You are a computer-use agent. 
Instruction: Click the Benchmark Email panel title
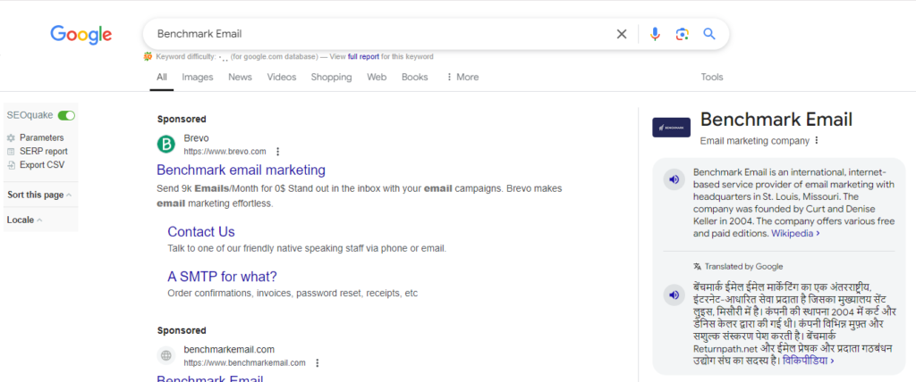click(x=776, y=119)
